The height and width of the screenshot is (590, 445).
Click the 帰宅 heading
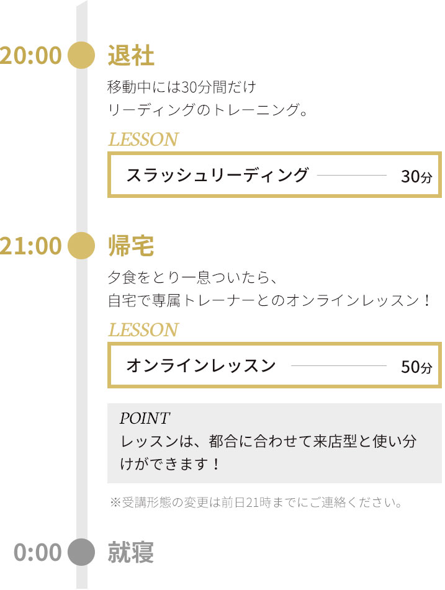pyautogui.click(x=131, y=246)
